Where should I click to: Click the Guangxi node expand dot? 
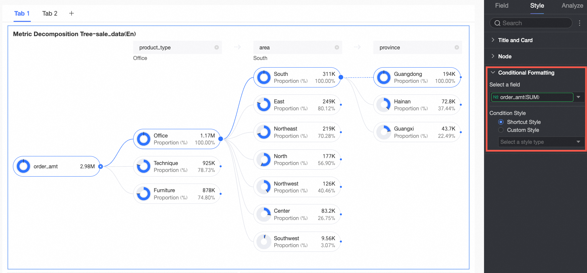click(461, 132)
